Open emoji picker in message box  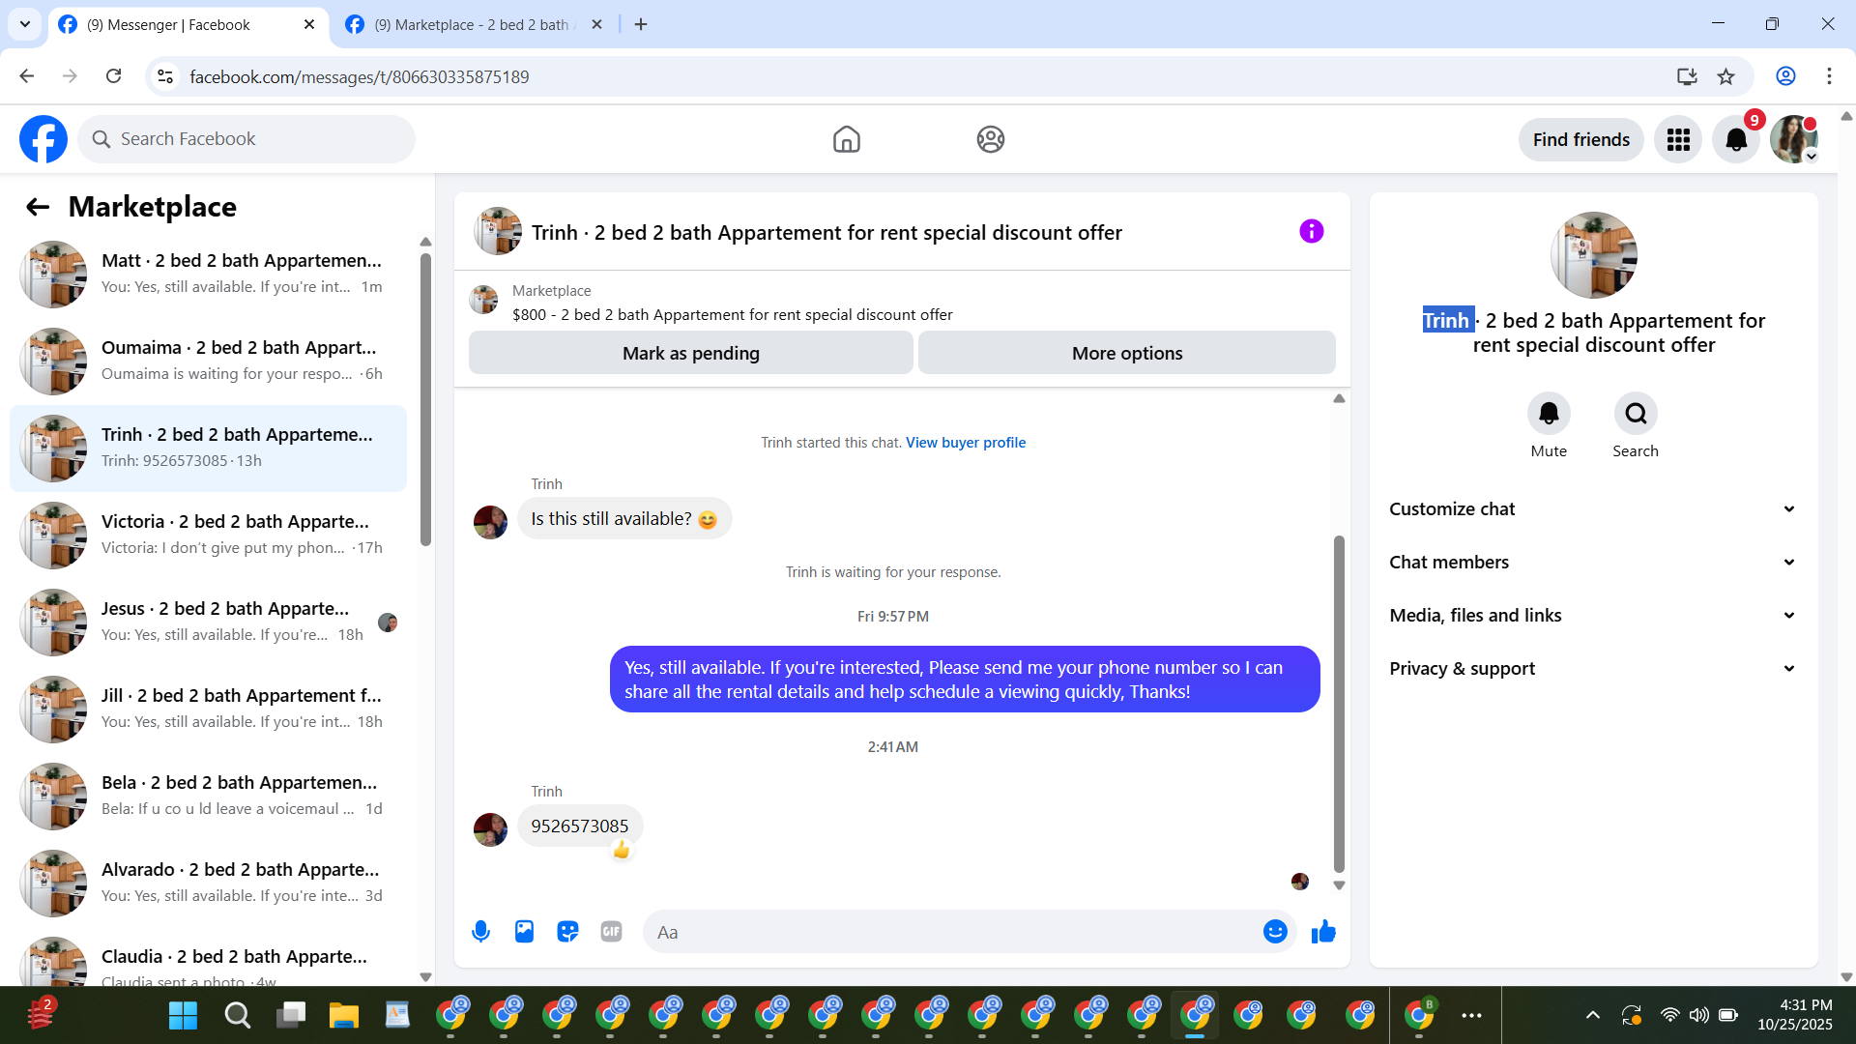1275,932
